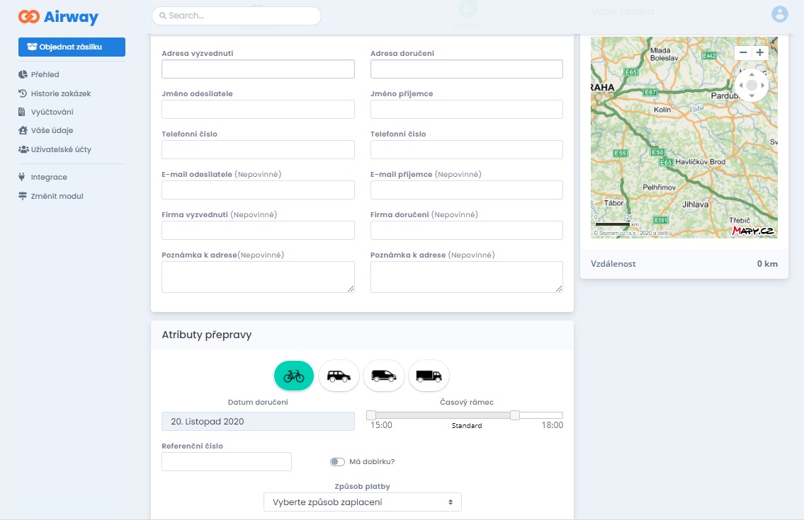Open 'Přehled' in the sidebar
804x520 pixels.
click(x=45, y=75)
